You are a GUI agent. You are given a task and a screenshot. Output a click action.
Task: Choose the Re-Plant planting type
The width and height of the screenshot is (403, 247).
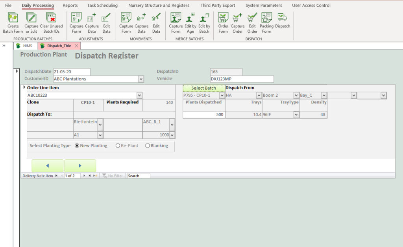(x=118, y=146)
